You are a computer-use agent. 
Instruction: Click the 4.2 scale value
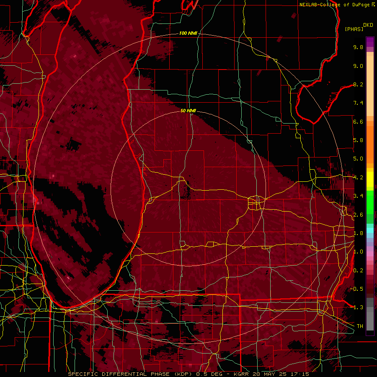click(x=358, y=178)
